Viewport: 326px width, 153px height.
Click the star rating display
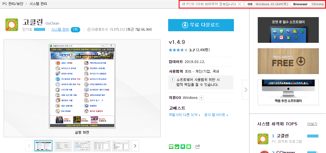point(178,50)
